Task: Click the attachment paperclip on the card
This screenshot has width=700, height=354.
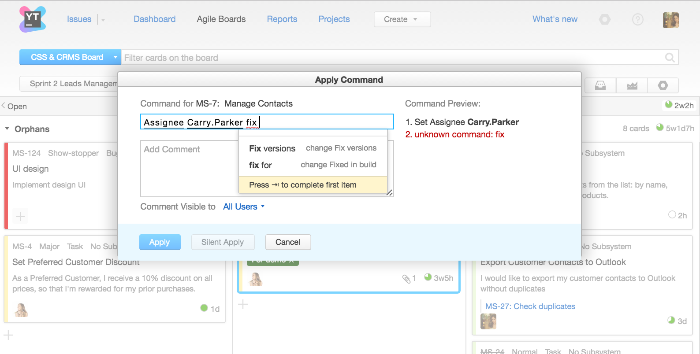Action: [x=406, y=278]
